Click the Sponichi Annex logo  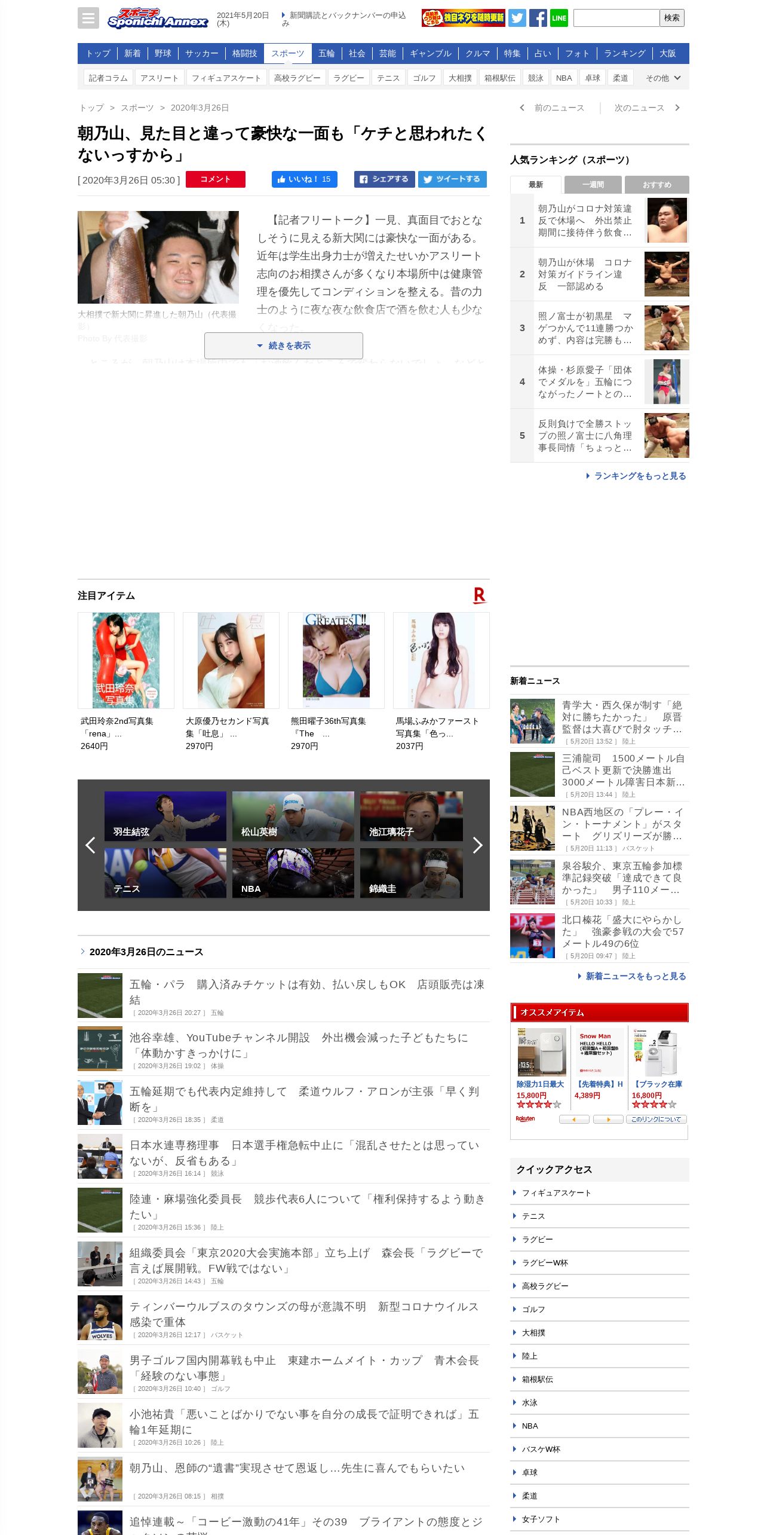[158, 18]
